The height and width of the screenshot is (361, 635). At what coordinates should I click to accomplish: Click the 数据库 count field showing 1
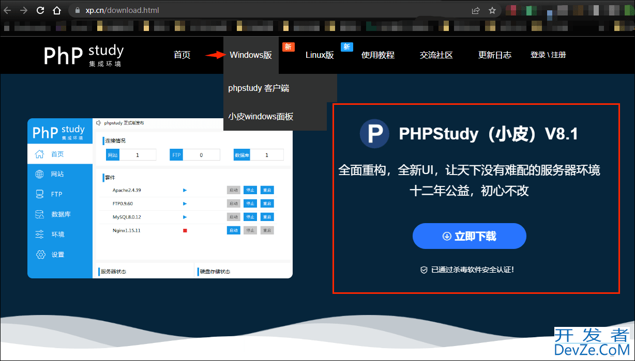coord(267,155)
